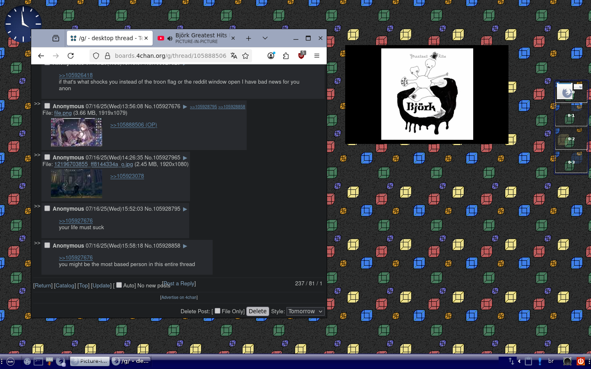
Task: Launch the terminal from the taskbar
Action: tap(38, 361)
